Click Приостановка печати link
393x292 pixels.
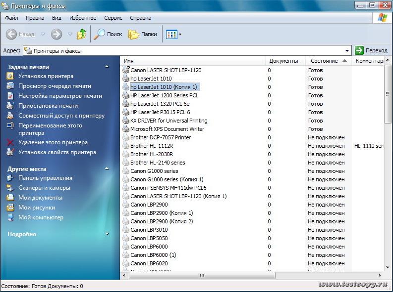[x=48, y=106]
